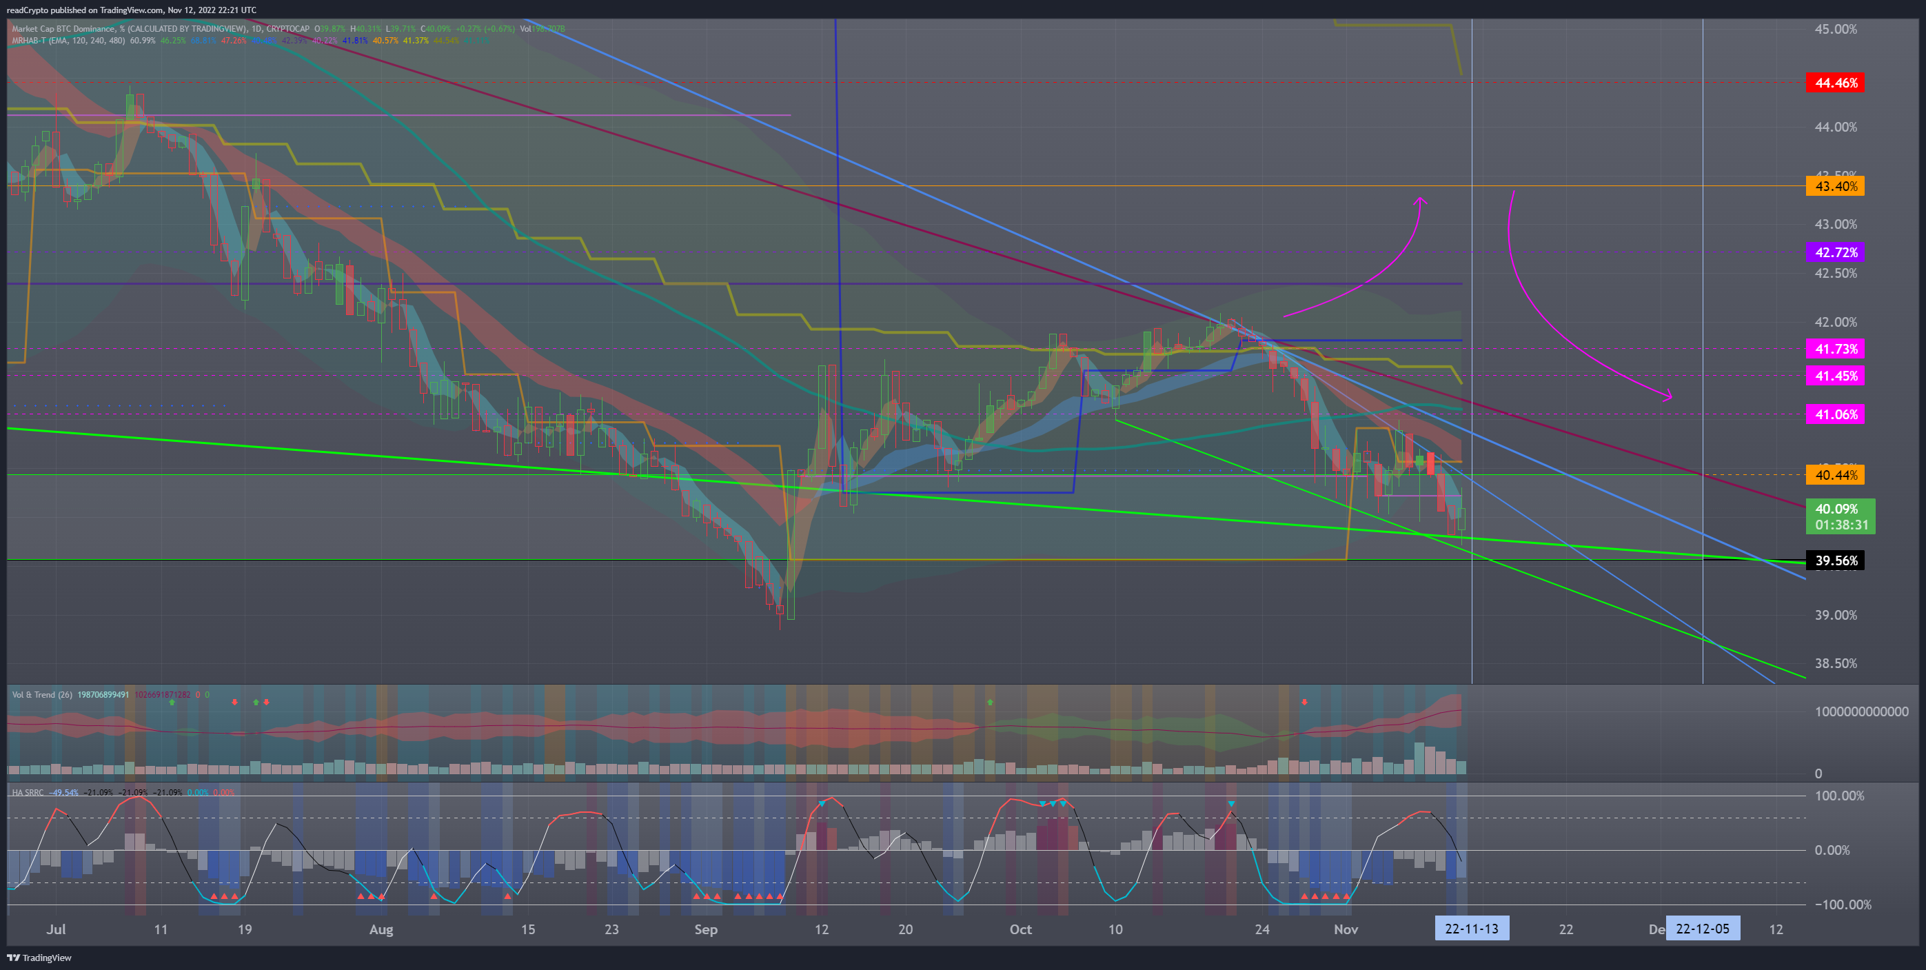The image size is (1926, 970).
Task: Click the Aug label on time axis
Action: (x=381, y=929)
